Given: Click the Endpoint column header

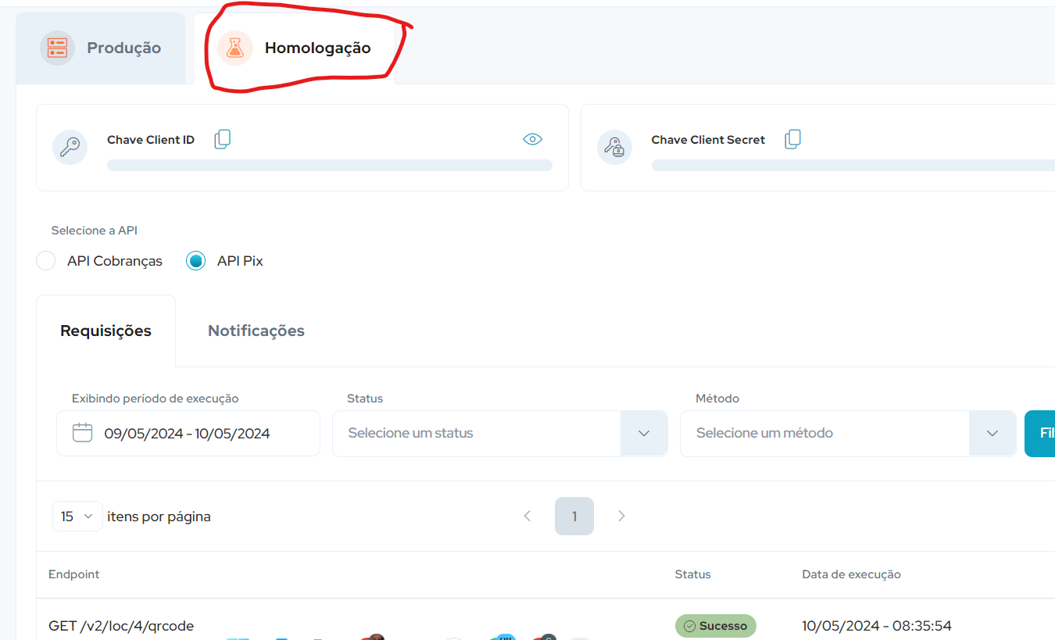Looking at the screenshot, I should [x=74, y=574].
